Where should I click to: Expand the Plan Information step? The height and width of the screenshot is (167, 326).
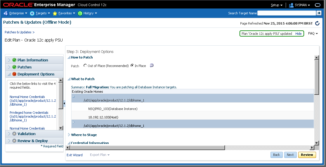(x=9, y=60)
